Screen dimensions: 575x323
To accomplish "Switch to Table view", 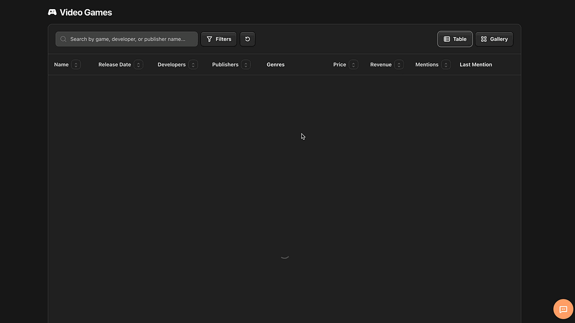I will coord(455,39).
